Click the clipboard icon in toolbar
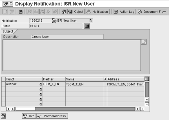Image resolution: width=169 pixels, height=120 pixels. [x=20, y=12]
